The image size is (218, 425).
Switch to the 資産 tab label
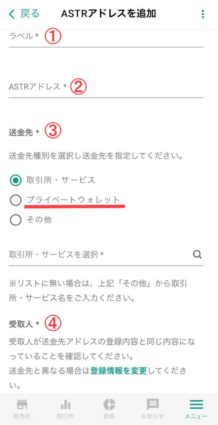[109, 417]
